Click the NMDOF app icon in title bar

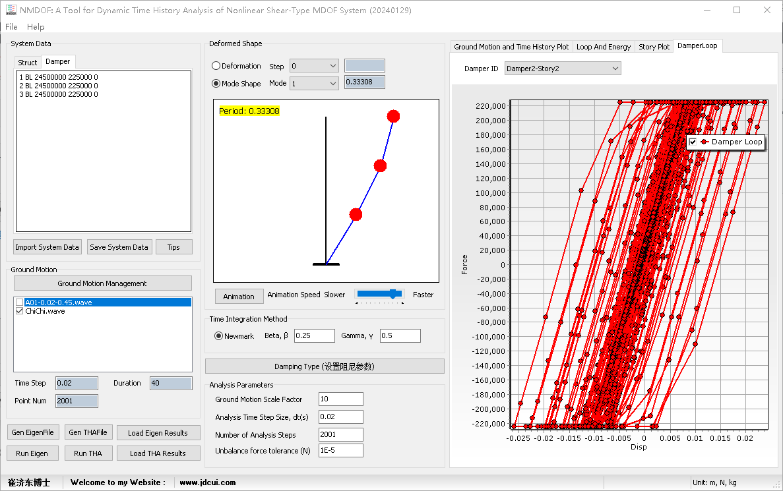[x=11, y=10]
